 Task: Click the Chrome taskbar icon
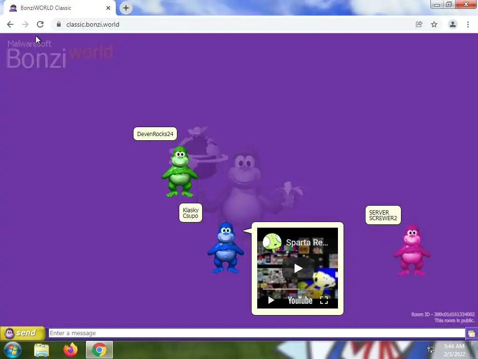[x=99, y=350]
